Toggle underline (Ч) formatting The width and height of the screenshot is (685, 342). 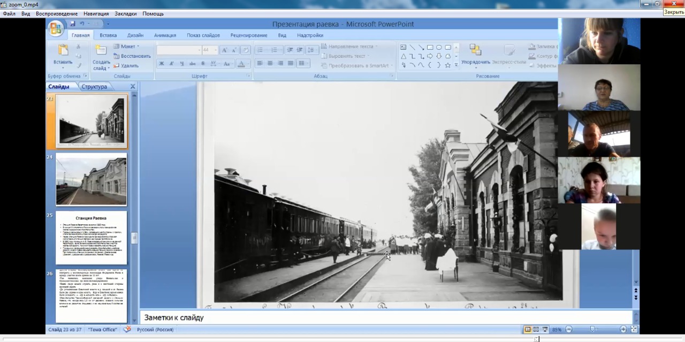[x=182, y=64]
